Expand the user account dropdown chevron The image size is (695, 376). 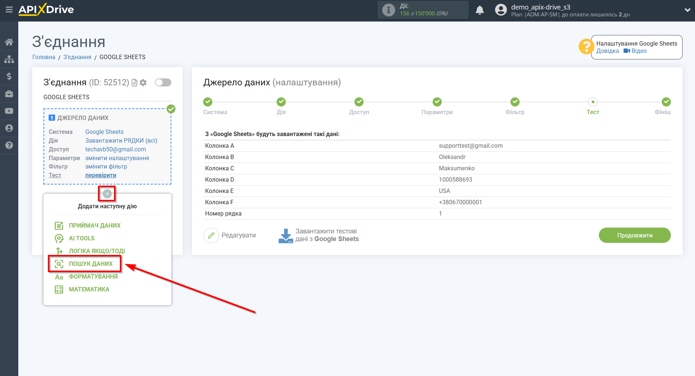(x=687, y=10)
